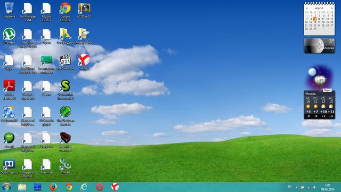Launch VLC media player shortcut
The image size is (341, 192).
pos(46,116)
